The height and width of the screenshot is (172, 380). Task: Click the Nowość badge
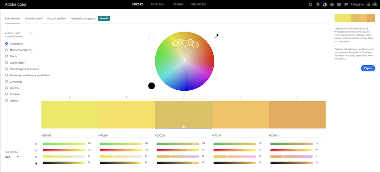click(x=104, y=19)
